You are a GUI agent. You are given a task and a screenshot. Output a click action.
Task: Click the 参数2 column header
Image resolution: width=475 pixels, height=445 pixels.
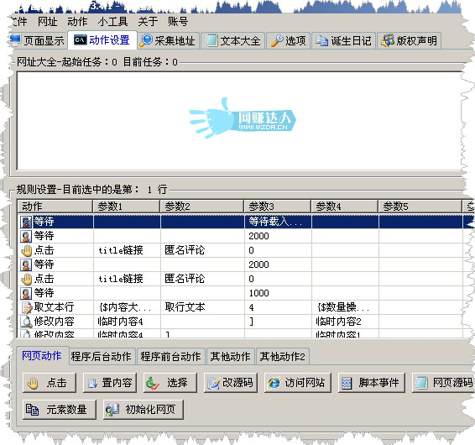pyautogui.click(x=202, y=207)
